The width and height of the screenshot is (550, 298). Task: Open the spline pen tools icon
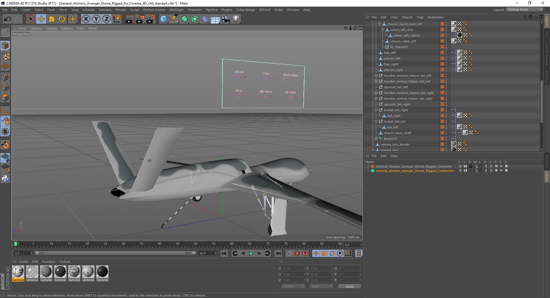[x=174, y=19]
